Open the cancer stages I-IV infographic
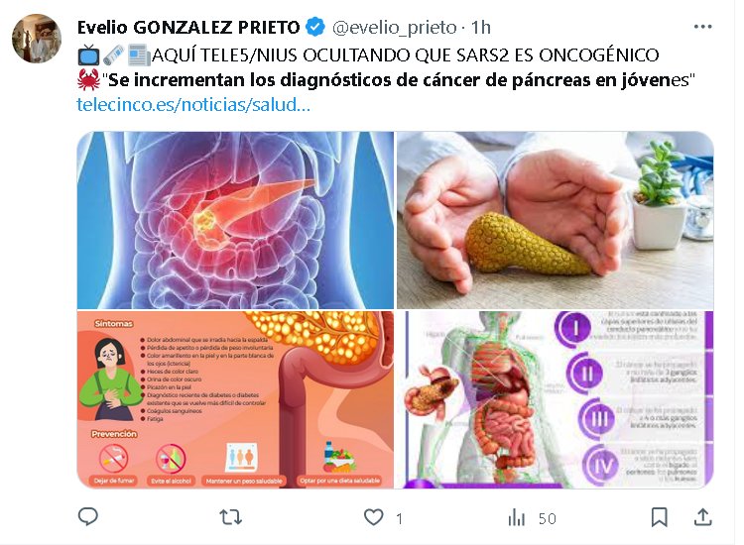 pyautogui.click(x=556, y=399)
